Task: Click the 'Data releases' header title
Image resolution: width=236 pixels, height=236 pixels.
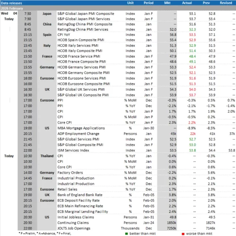Action: click(12, 3)
